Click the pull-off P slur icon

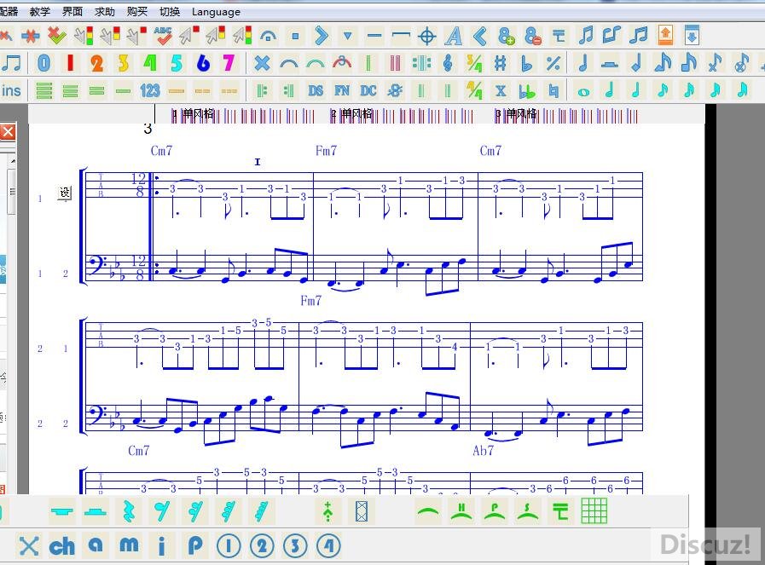point(495,511)
